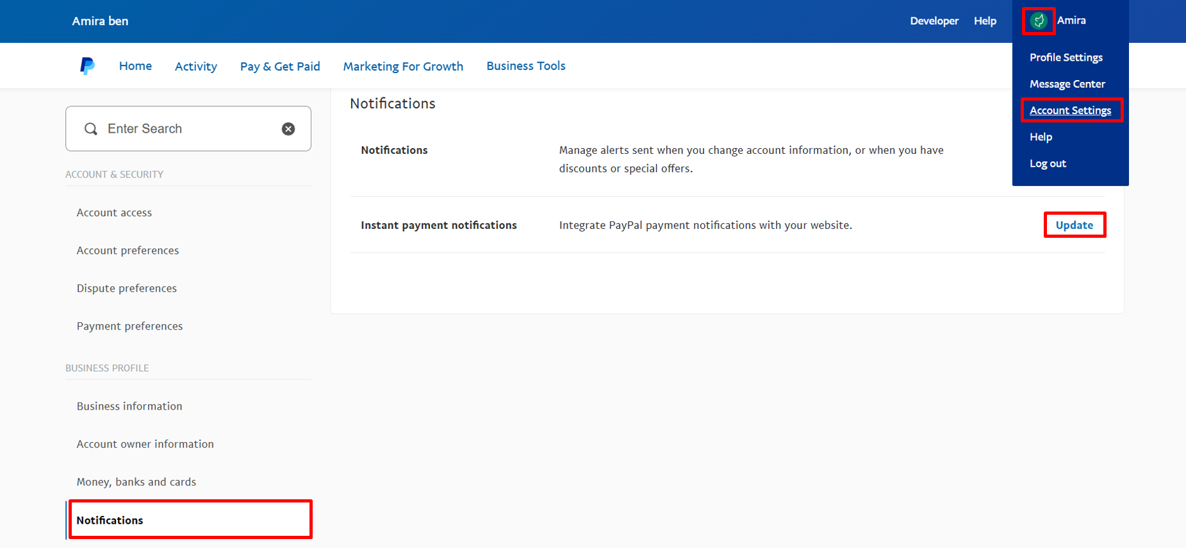This screenshot has width=1186, height=548.
Task: Select Notifications in the sidebar
Action: 190,520
